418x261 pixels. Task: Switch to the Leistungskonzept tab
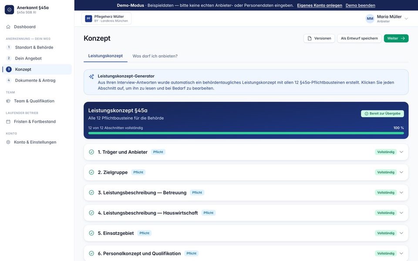pyautogui.click(x=105, y=56)
